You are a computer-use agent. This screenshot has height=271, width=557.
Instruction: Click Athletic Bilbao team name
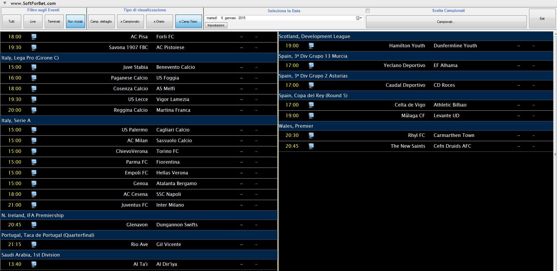pos(450,105)
